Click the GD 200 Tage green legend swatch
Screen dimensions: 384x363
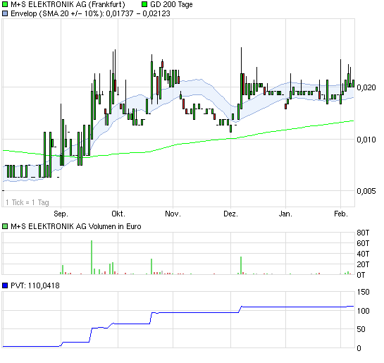click(x=144, y=4)
